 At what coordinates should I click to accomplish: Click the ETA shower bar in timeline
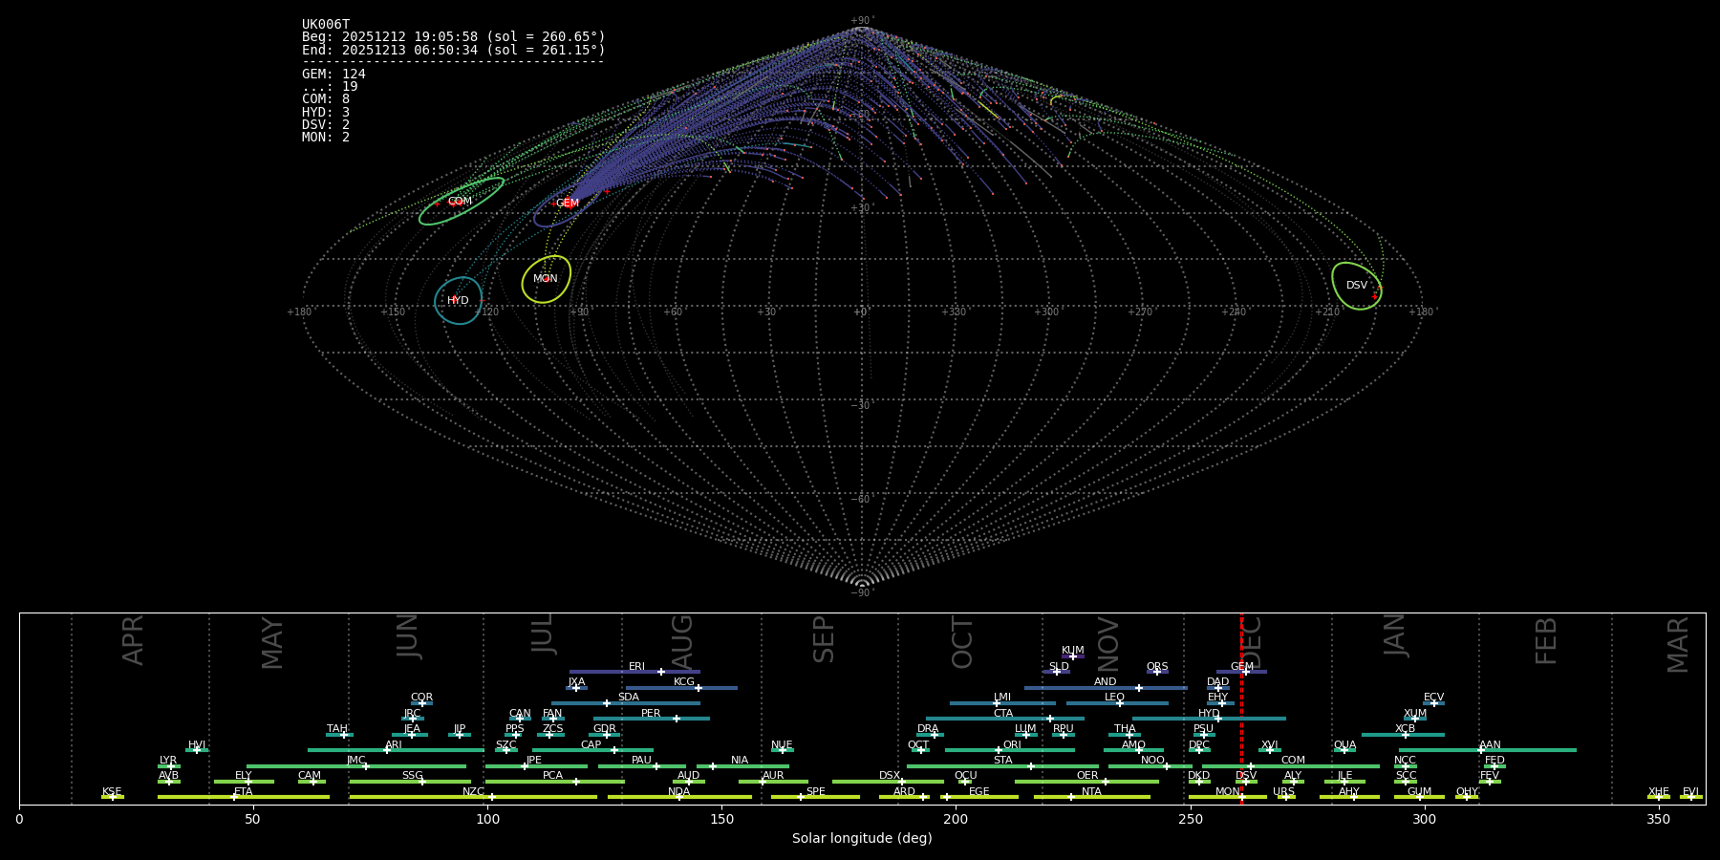244,797
